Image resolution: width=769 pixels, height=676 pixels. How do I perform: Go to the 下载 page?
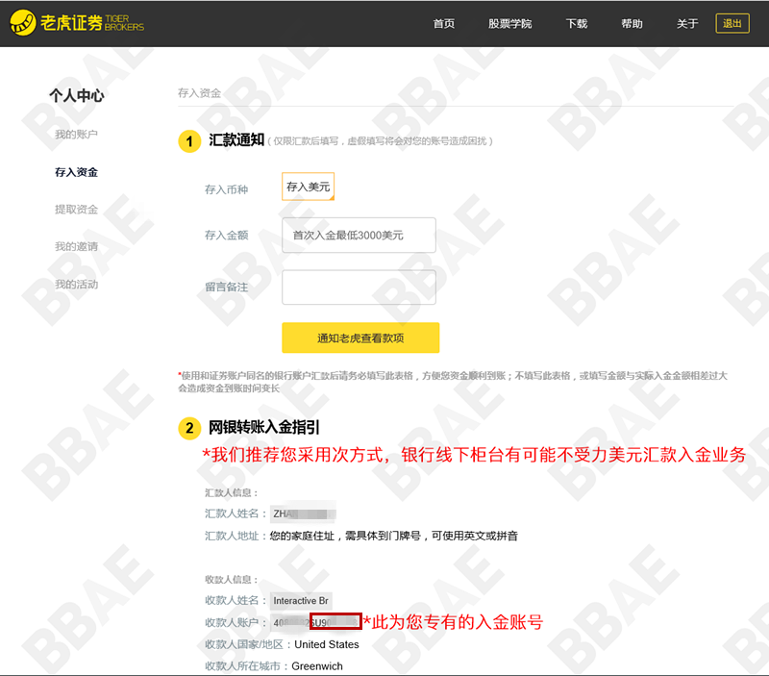577,23
